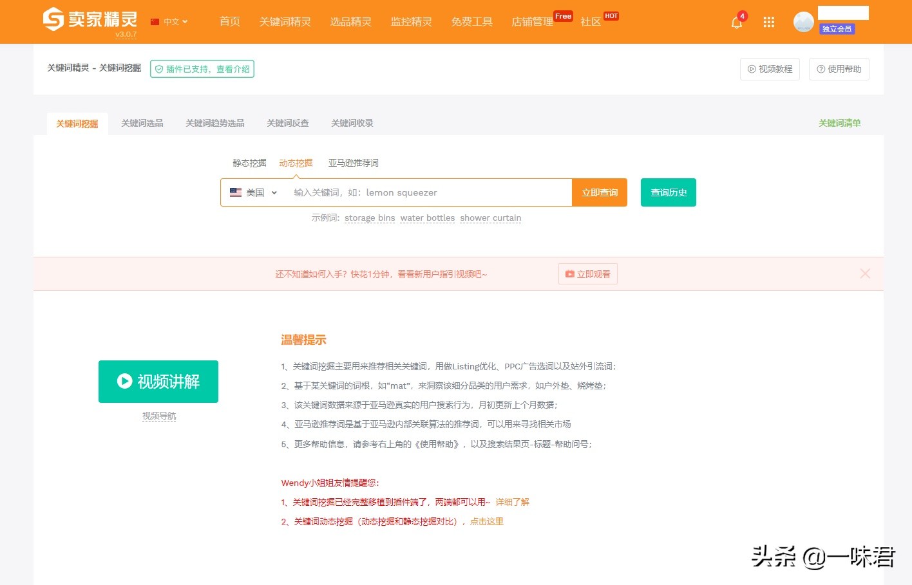
Task: Open the 免费工具 menu
Action: (x=471, y=22)
